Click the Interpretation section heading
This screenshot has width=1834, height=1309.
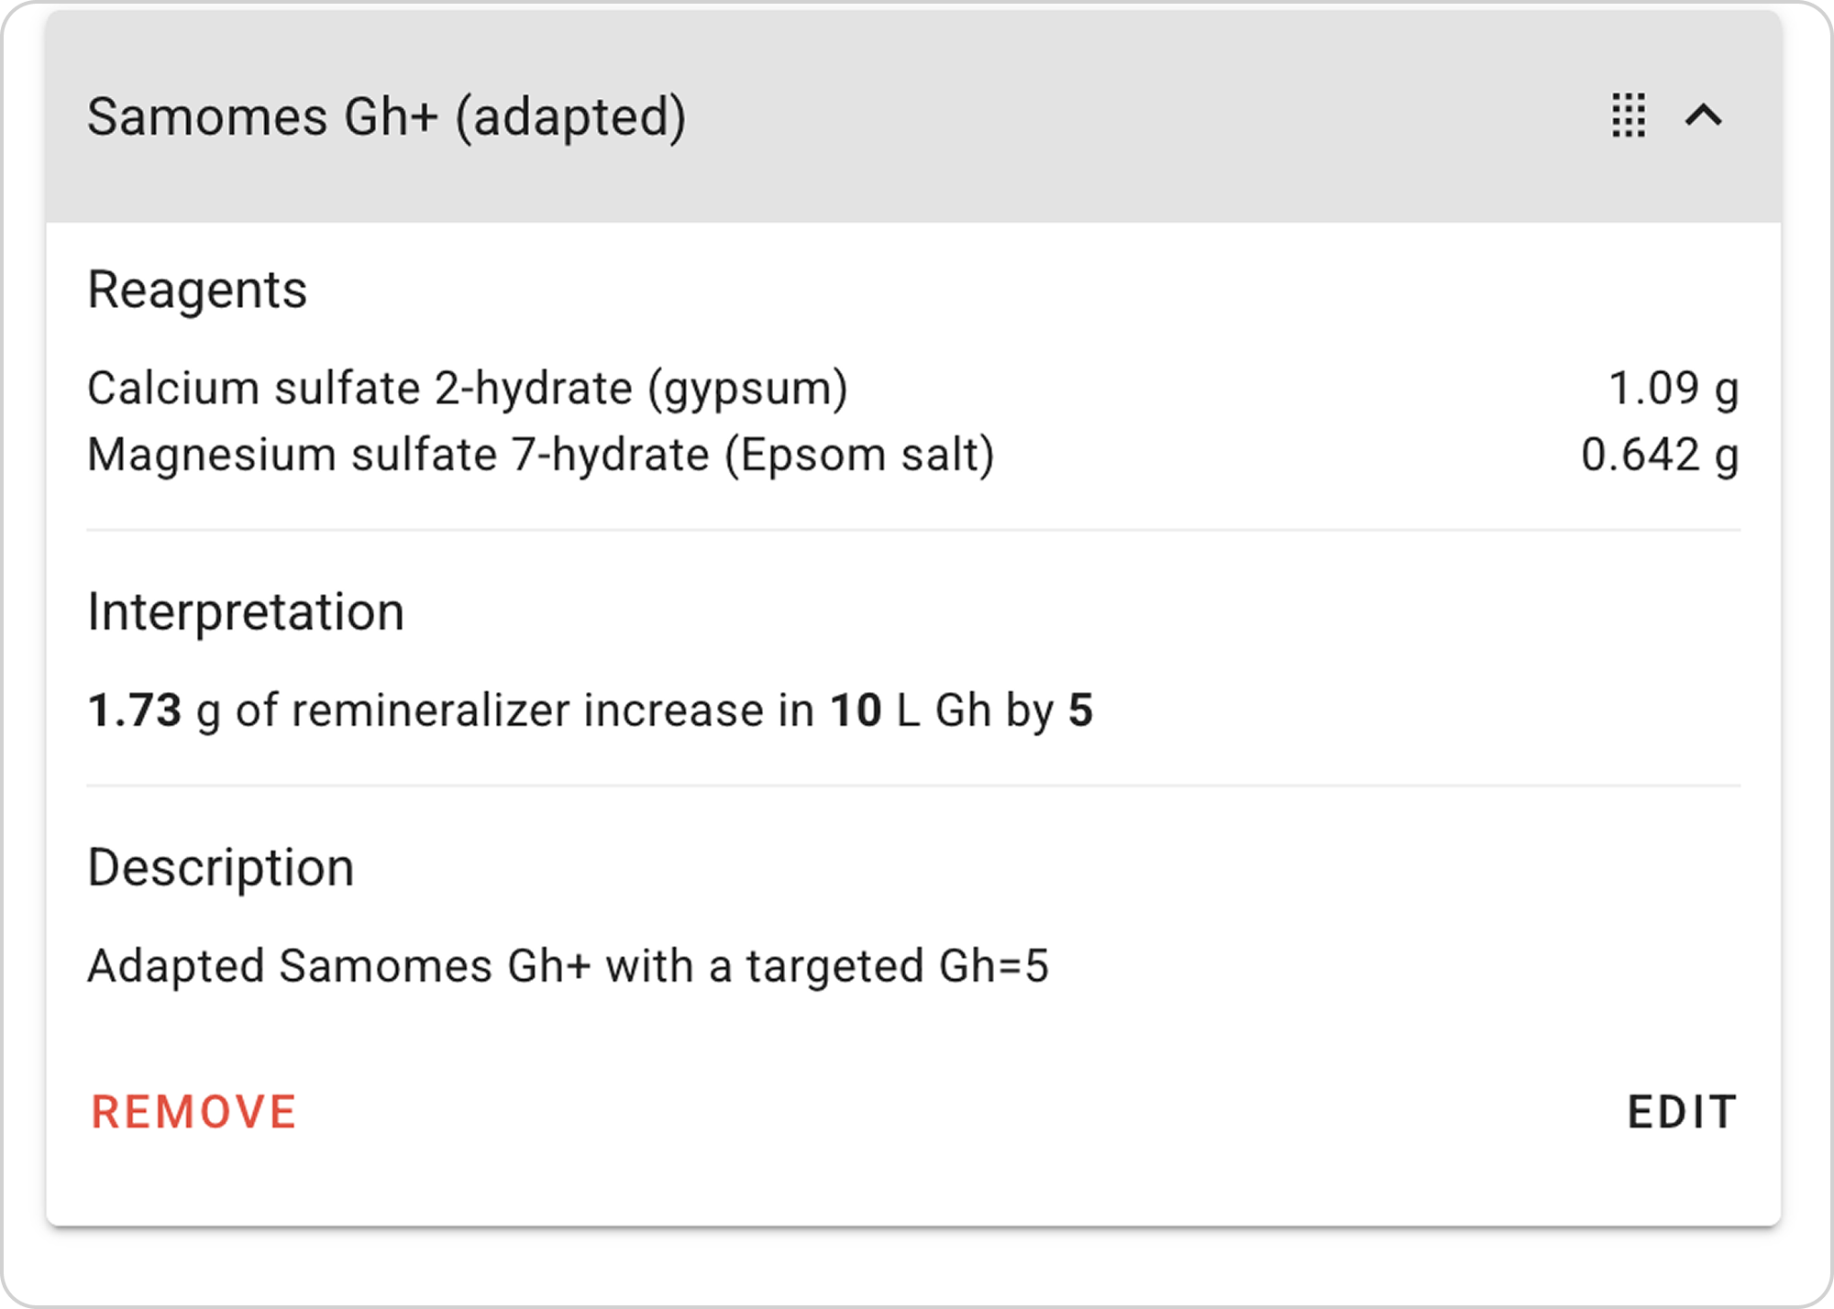tap(246, 612)
